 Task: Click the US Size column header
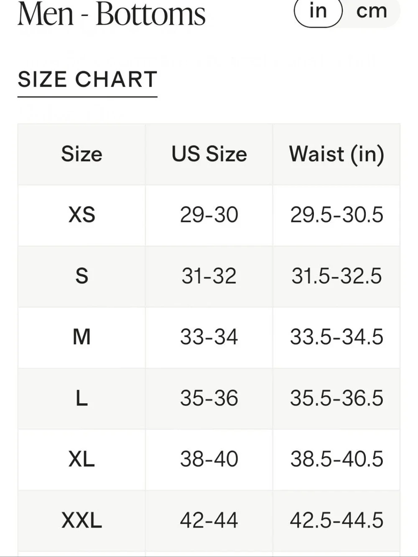pos(209,154)
